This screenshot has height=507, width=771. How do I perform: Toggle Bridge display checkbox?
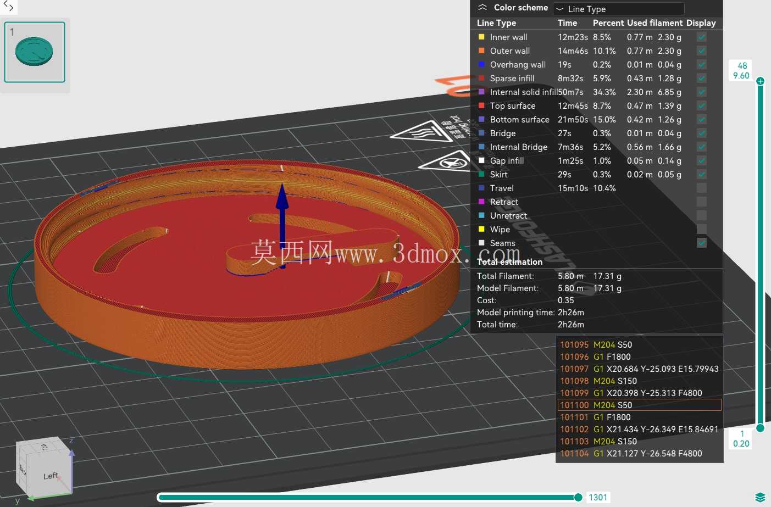(x=702, y=133)
